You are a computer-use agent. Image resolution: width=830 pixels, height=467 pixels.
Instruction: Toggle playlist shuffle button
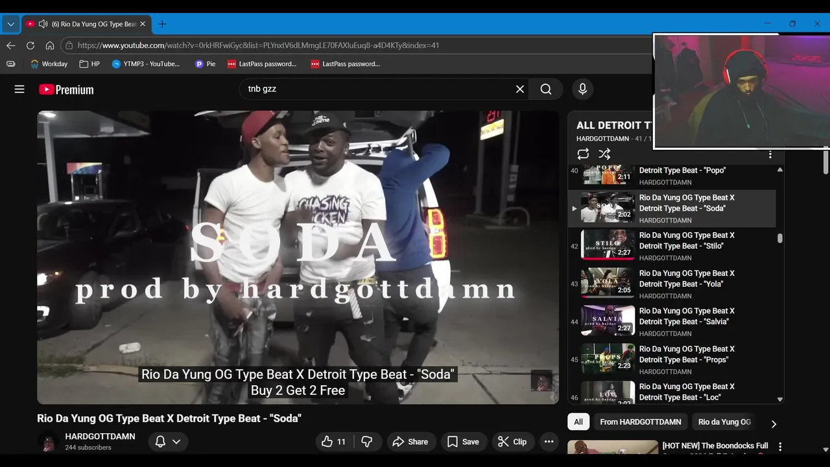pyautogui.click(x=604, y=154)
